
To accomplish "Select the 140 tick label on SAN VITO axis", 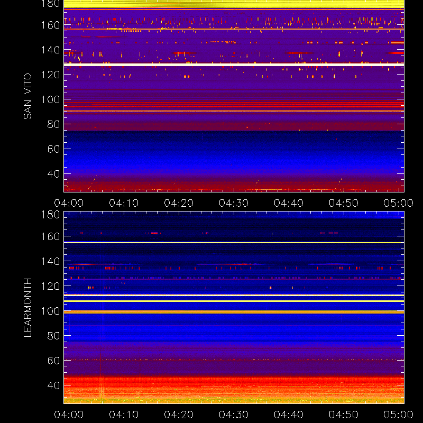I will (50, 50).
